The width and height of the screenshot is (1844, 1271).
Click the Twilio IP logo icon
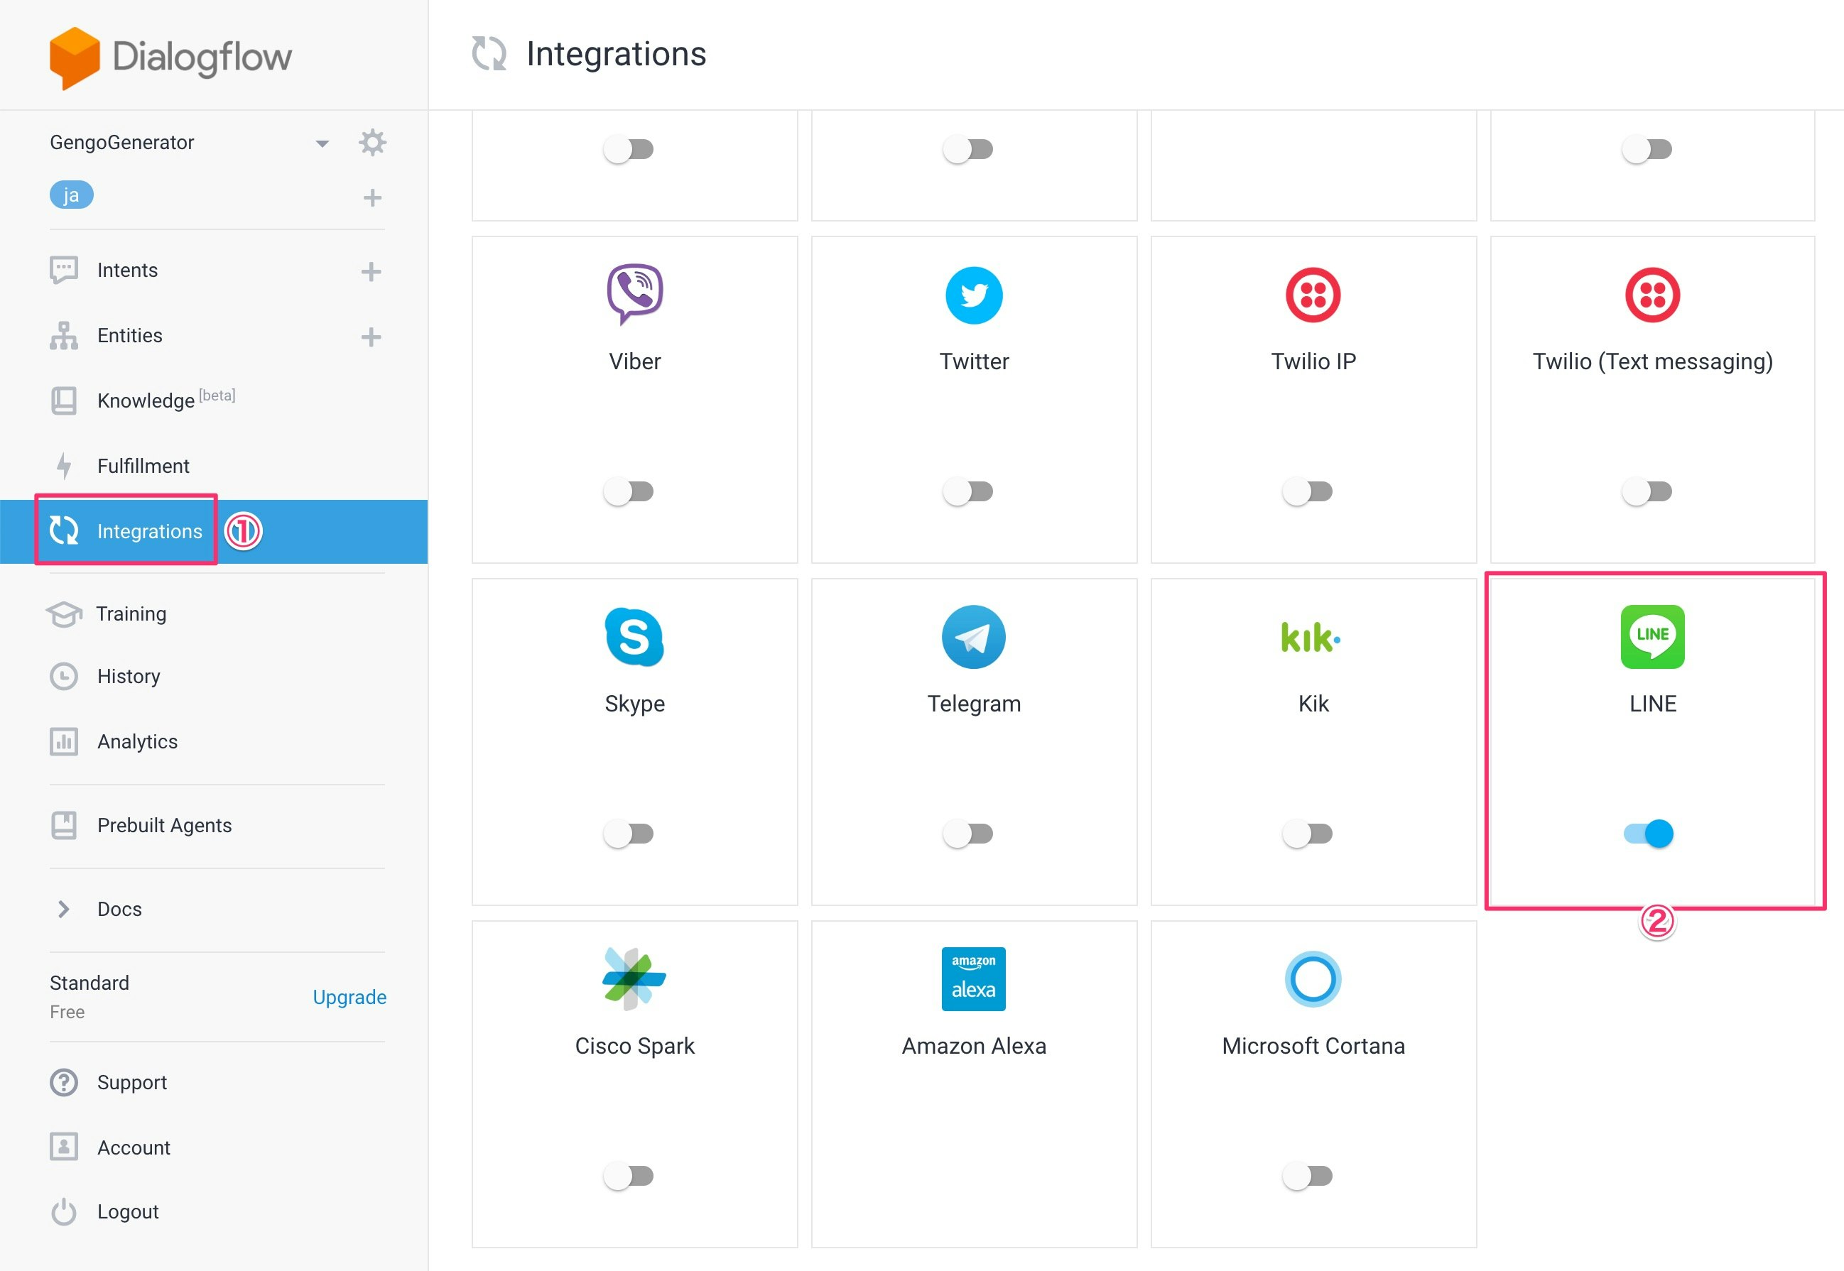coord(1313,295)
